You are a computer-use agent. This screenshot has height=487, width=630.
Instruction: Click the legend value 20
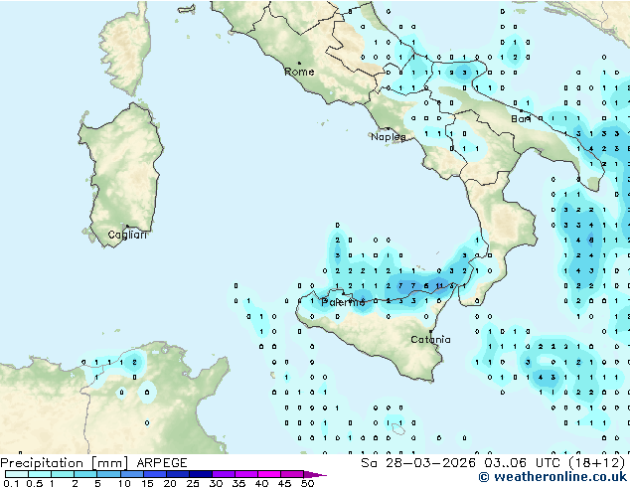tap(170, 483)
